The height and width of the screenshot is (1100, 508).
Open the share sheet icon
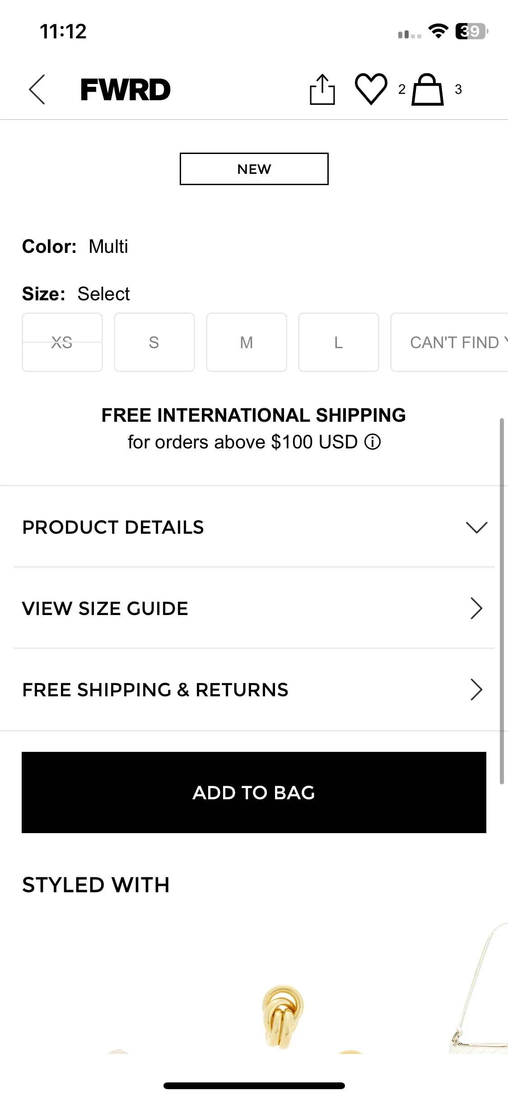322,89
